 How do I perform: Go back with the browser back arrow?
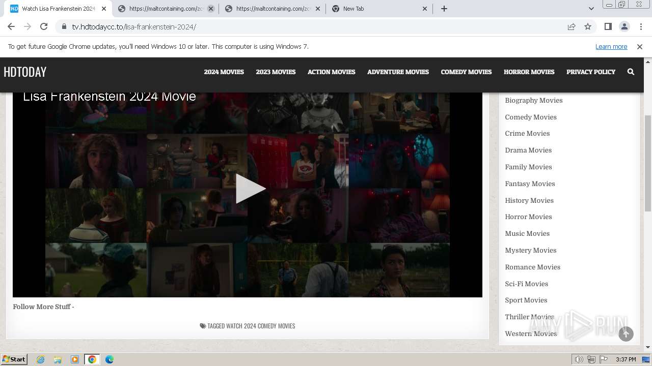click(x=11, y=26)
